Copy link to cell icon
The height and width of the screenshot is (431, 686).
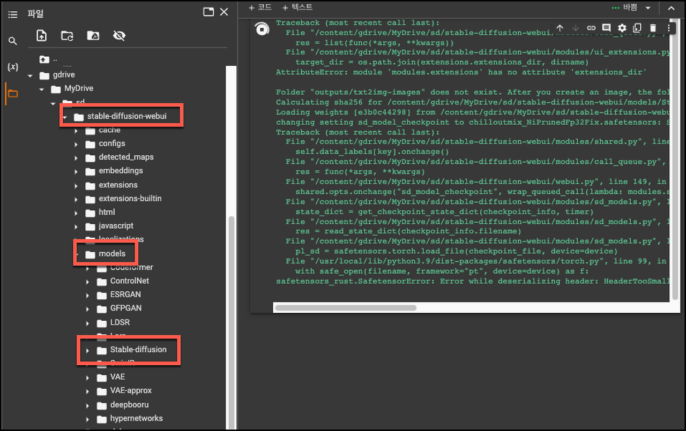coord(591,28)
